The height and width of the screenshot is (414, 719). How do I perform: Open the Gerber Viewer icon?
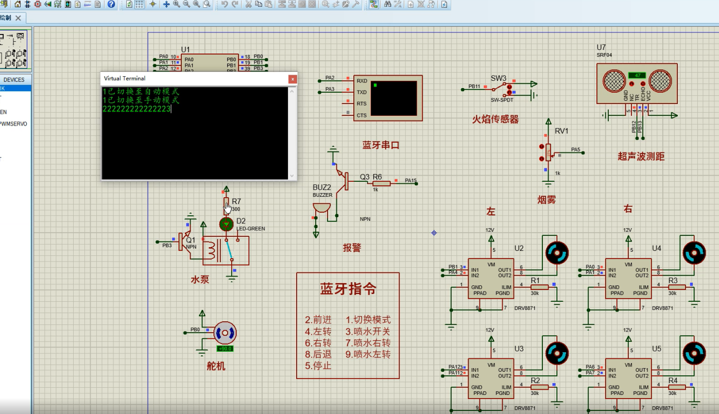click(58, 4)
